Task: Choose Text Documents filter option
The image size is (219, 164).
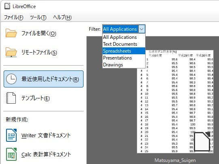Action: 124,44
